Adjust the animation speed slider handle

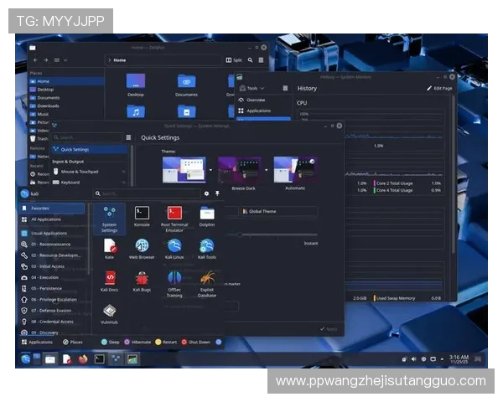[x=240, y=234]
